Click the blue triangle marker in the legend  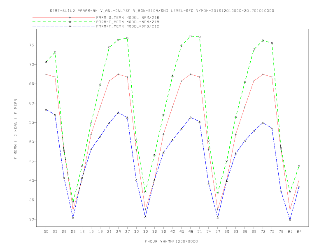(x=70, y=26)
